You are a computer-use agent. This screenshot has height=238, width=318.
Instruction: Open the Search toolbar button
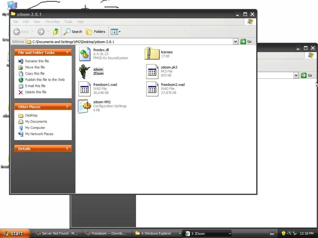pos(73,32)
